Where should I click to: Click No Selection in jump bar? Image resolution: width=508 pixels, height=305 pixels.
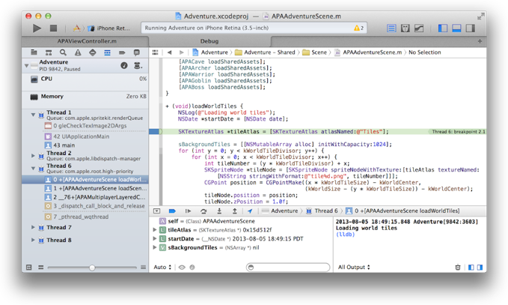pyautogui.click(x=424, y=52)
